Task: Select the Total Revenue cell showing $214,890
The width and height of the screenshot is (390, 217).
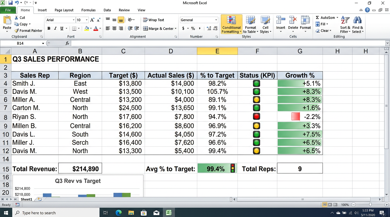Action: [80, 169]
